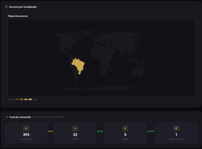Click the Funil de conversão heading

click(x=20, y=117)
